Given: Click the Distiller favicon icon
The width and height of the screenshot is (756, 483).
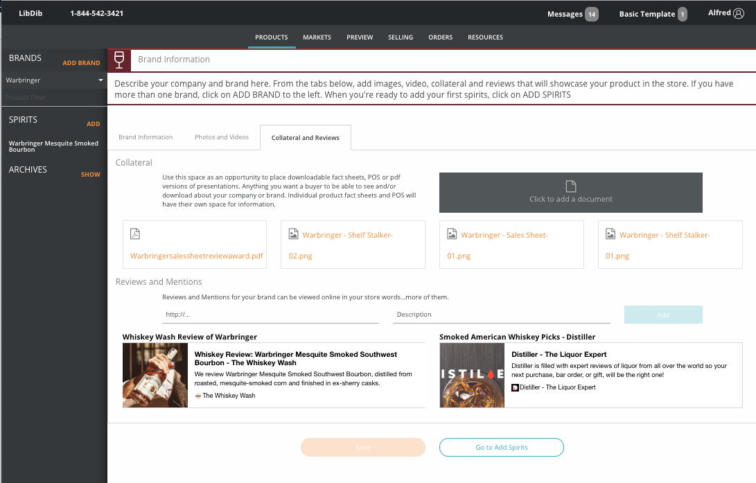Looking at the screenshot, I should pyautogui.click(x=515, y=387).
